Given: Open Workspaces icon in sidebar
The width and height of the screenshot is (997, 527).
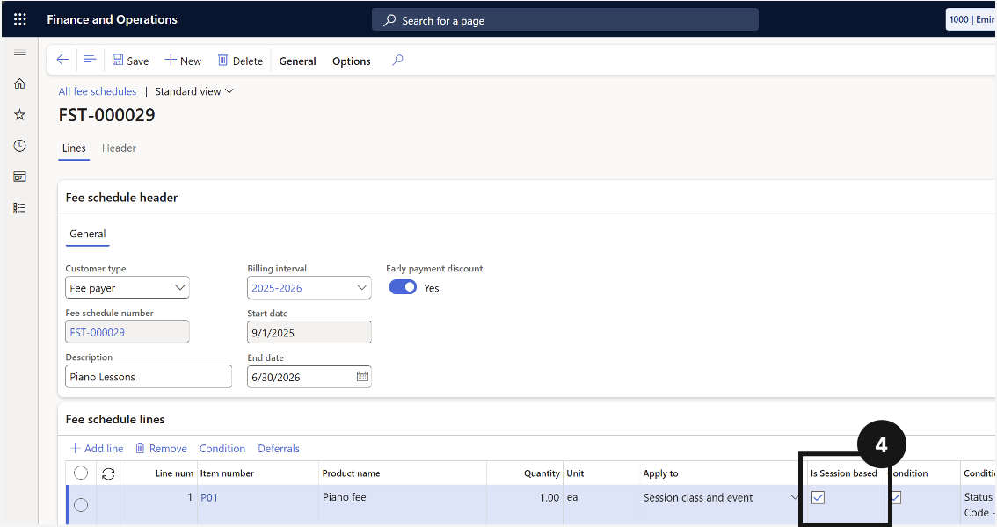Looking at the screenshot, I should coord(19,177).
